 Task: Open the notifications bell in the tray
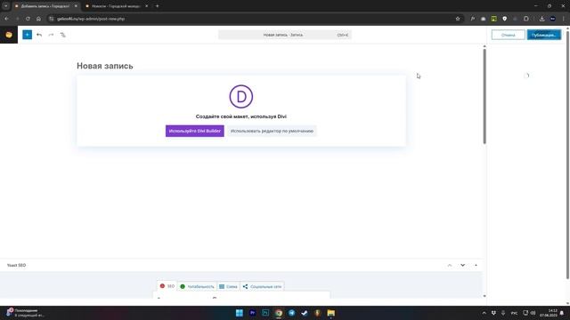coord(562,313)
